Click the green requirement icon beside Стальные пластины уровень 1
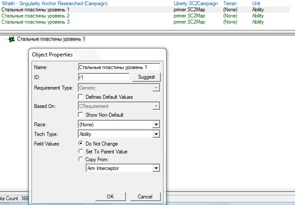 click(x=12, y=39)
